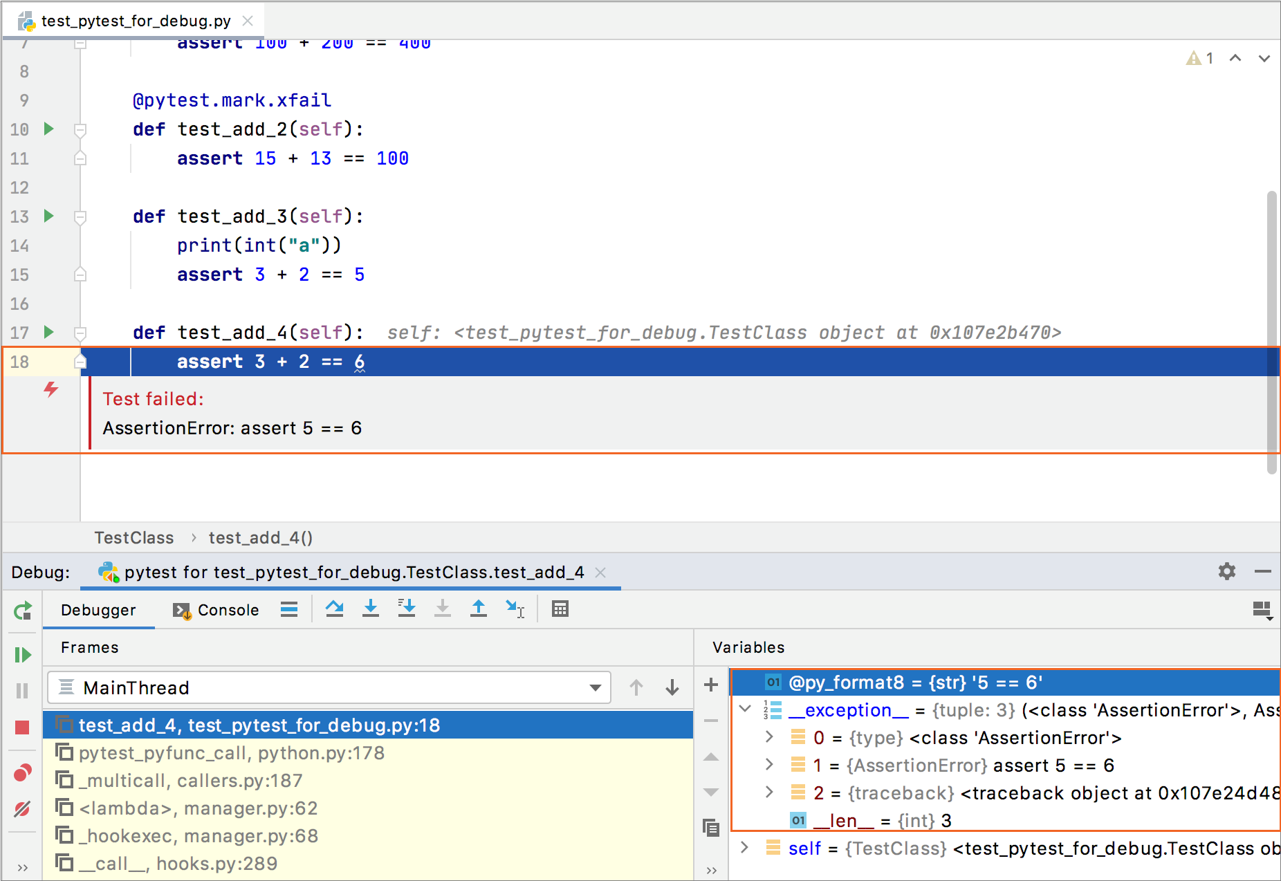Image resolution: width=1281 pixels, height=881 pixels.
Task: Pause the running program
Action: [21, 689]
